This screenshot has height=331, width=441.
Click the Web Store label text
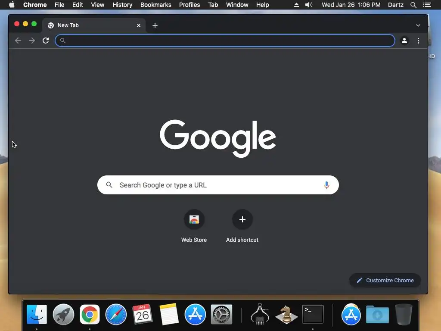pyautogui.click(x=194, y=240)
